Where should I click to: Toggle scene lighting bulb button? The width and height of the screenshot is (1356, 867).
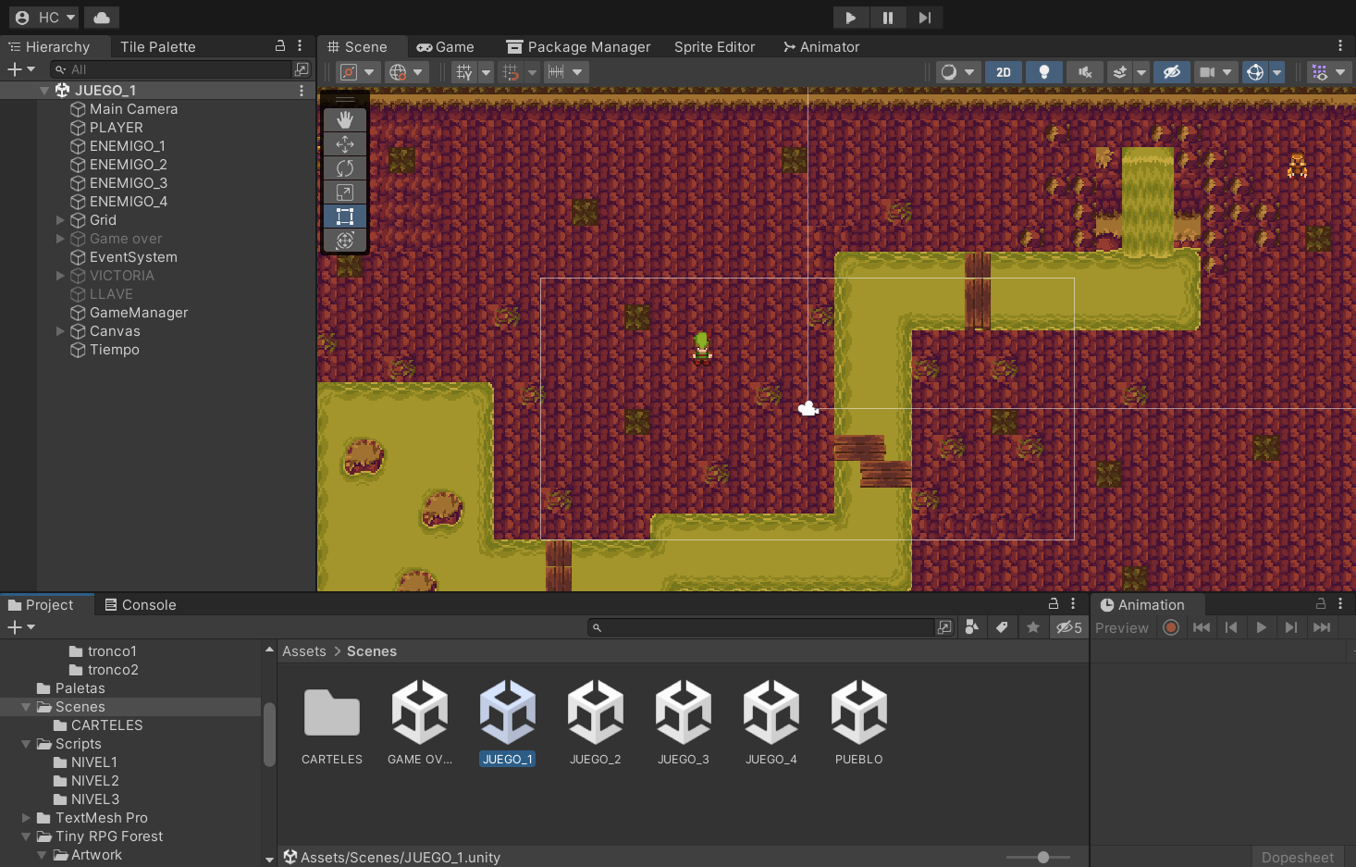(x=1043, y=72)
